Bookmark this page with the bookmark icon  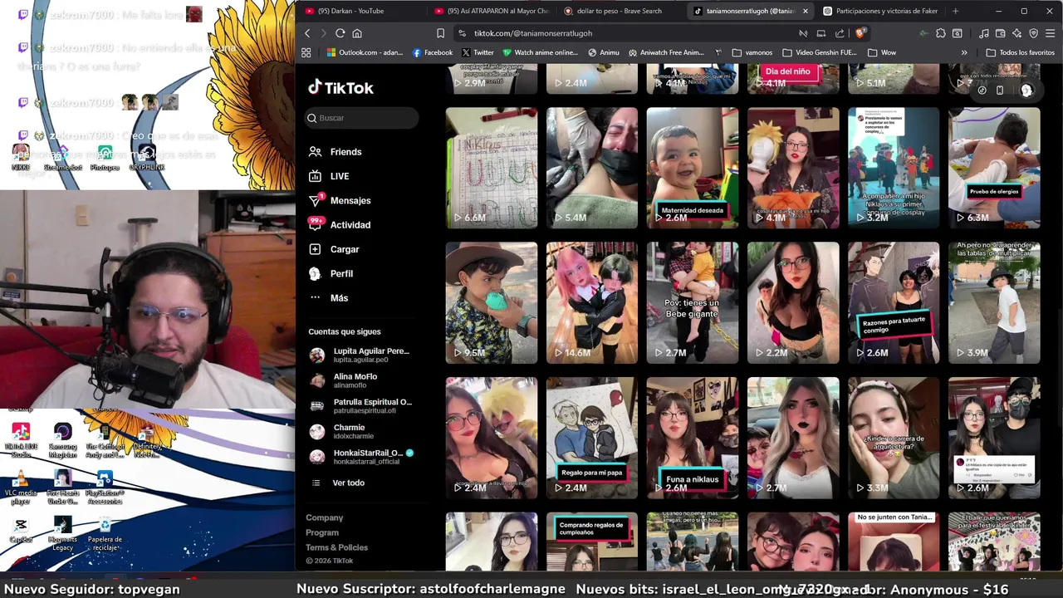(x=440, y=33)
